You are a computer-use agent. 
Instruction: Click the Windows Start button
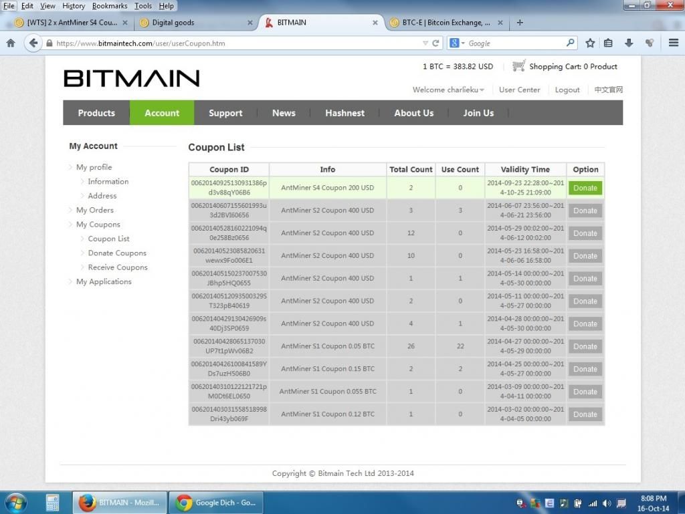point(15,501)
